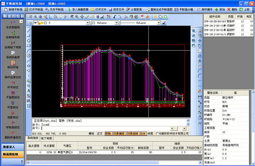Click the 排杆结果校核 check icon
Image resolution: width=255 pixels, height=166 pixels.
coord(13,73)
